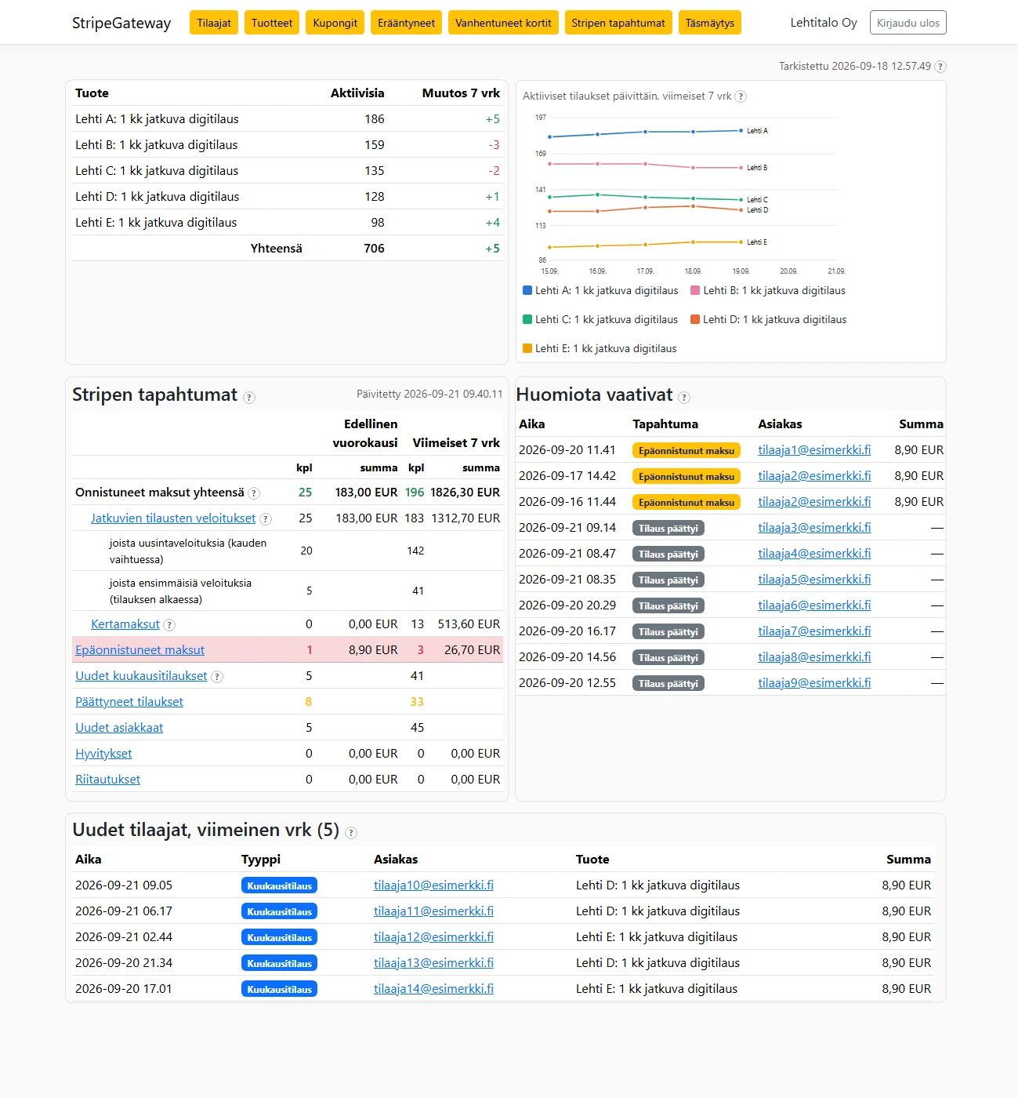Open Jatkuvien tilausten veloitukset link
This screenshot has width=1018, height=1098.
(x=173, y=518)
